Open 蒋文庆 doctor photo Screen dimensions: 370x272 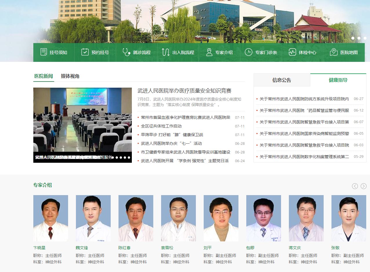point(306,218)
